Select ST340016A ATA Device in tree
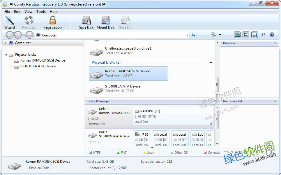 coord(38,66)
